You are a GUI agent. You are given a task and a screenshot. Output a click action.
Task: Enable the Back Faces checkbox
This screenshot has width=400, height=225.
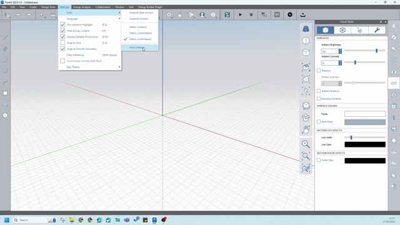(319, 122)
